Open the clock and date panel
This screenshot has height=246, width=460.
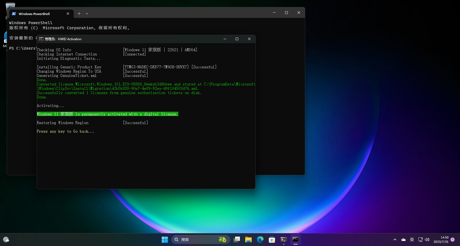pyautogui.click(x=441, y=240)
